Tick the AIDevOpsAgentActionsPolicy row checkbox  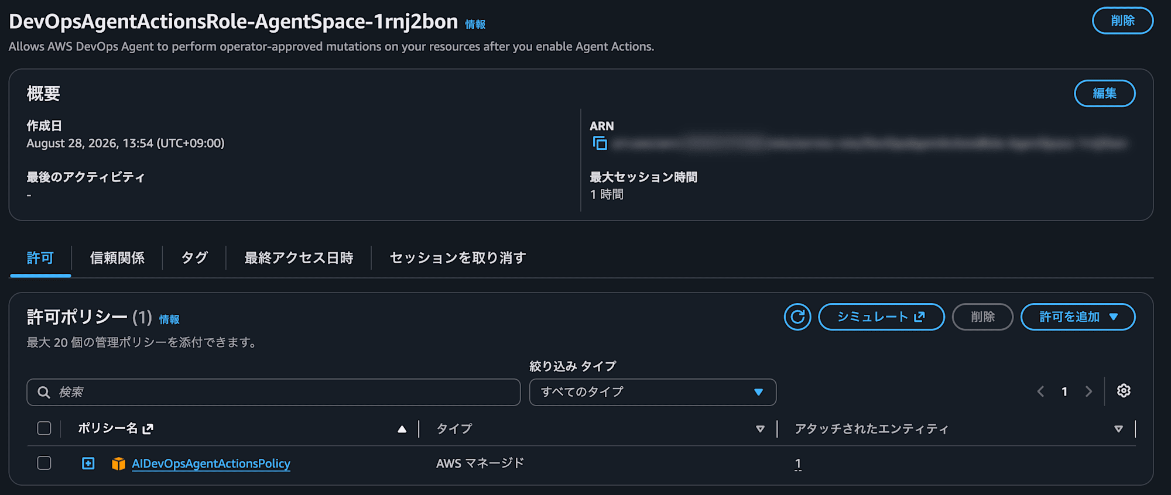pyautogui.click(x=44, y=463)
